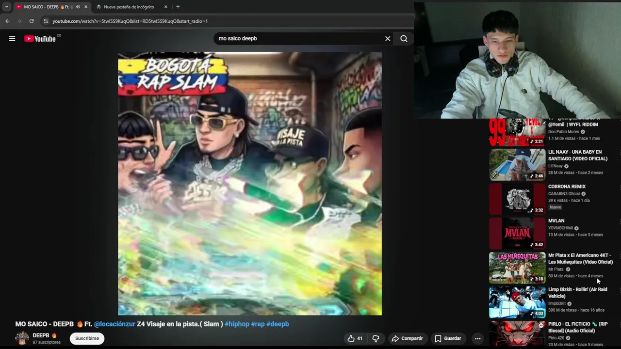Open PIRLO - EL FICTICIO thumbnail

pyautogui.click(x=517, y=334)
